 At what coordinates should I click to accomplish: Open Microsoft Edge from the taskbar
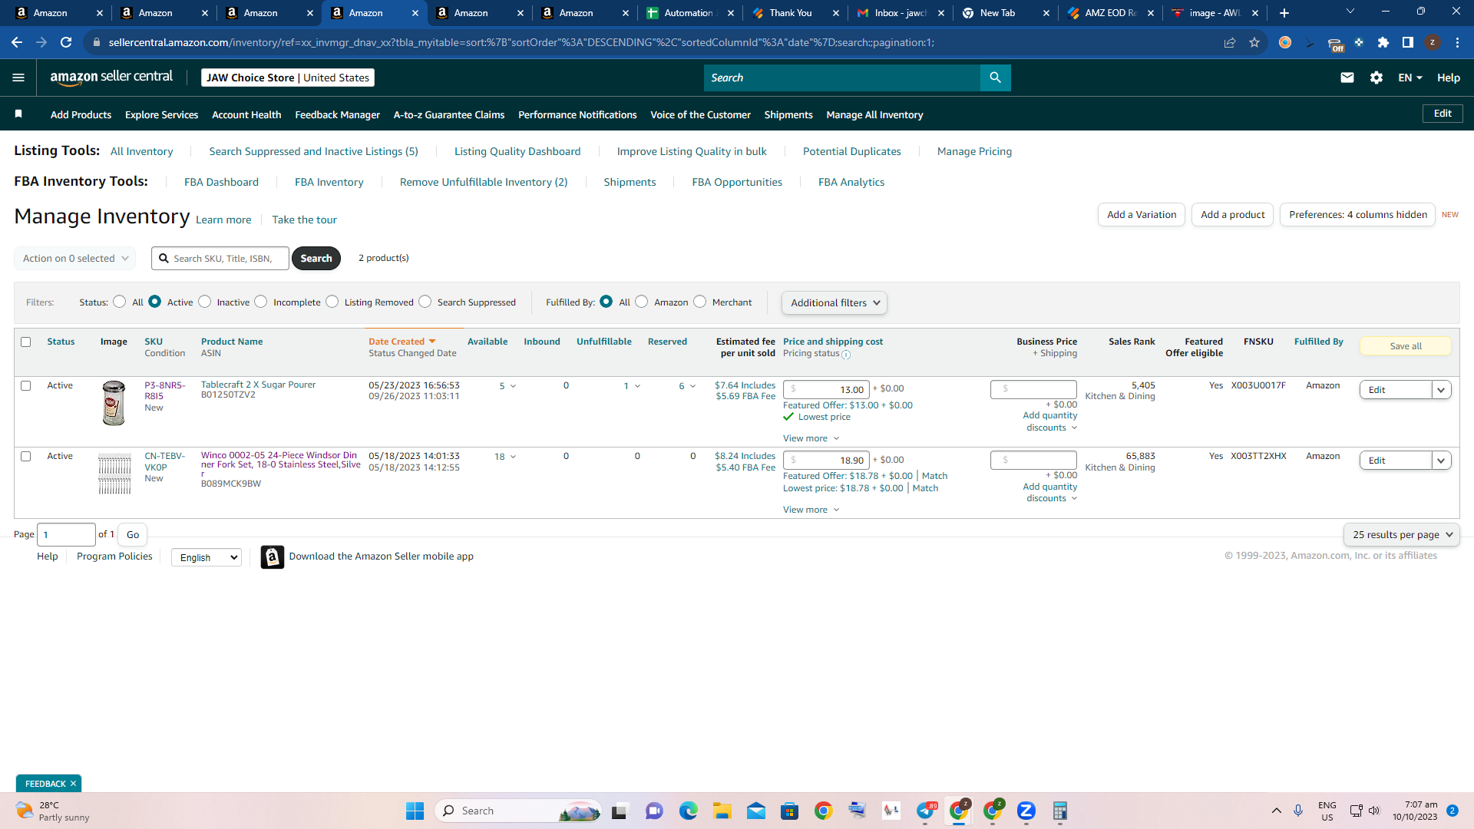coord(689,811)
